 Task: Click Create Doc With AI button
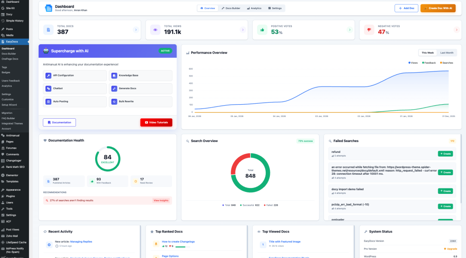coord(438,8)
